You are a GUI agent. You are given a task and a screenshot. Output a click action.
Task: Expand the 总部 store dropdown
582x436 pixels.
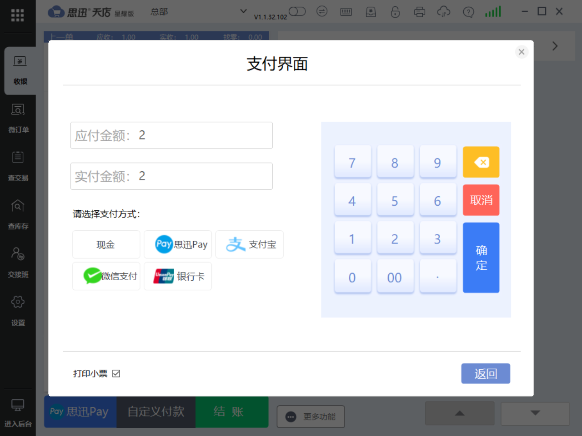(x=243, y=11)
